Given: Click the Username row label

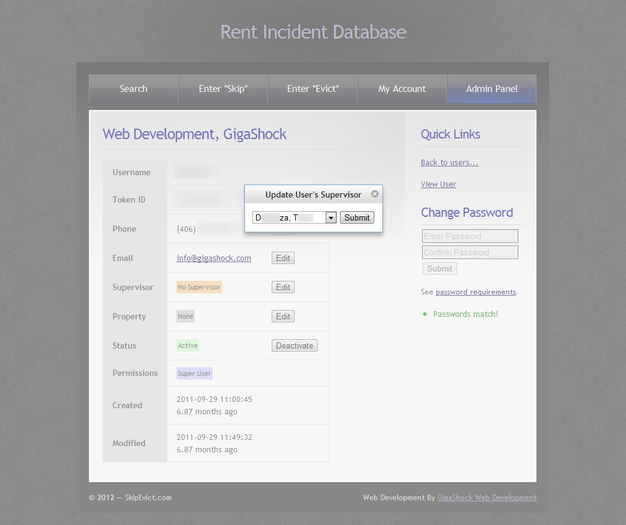Looking at the screenshot, I should [131, 172].
